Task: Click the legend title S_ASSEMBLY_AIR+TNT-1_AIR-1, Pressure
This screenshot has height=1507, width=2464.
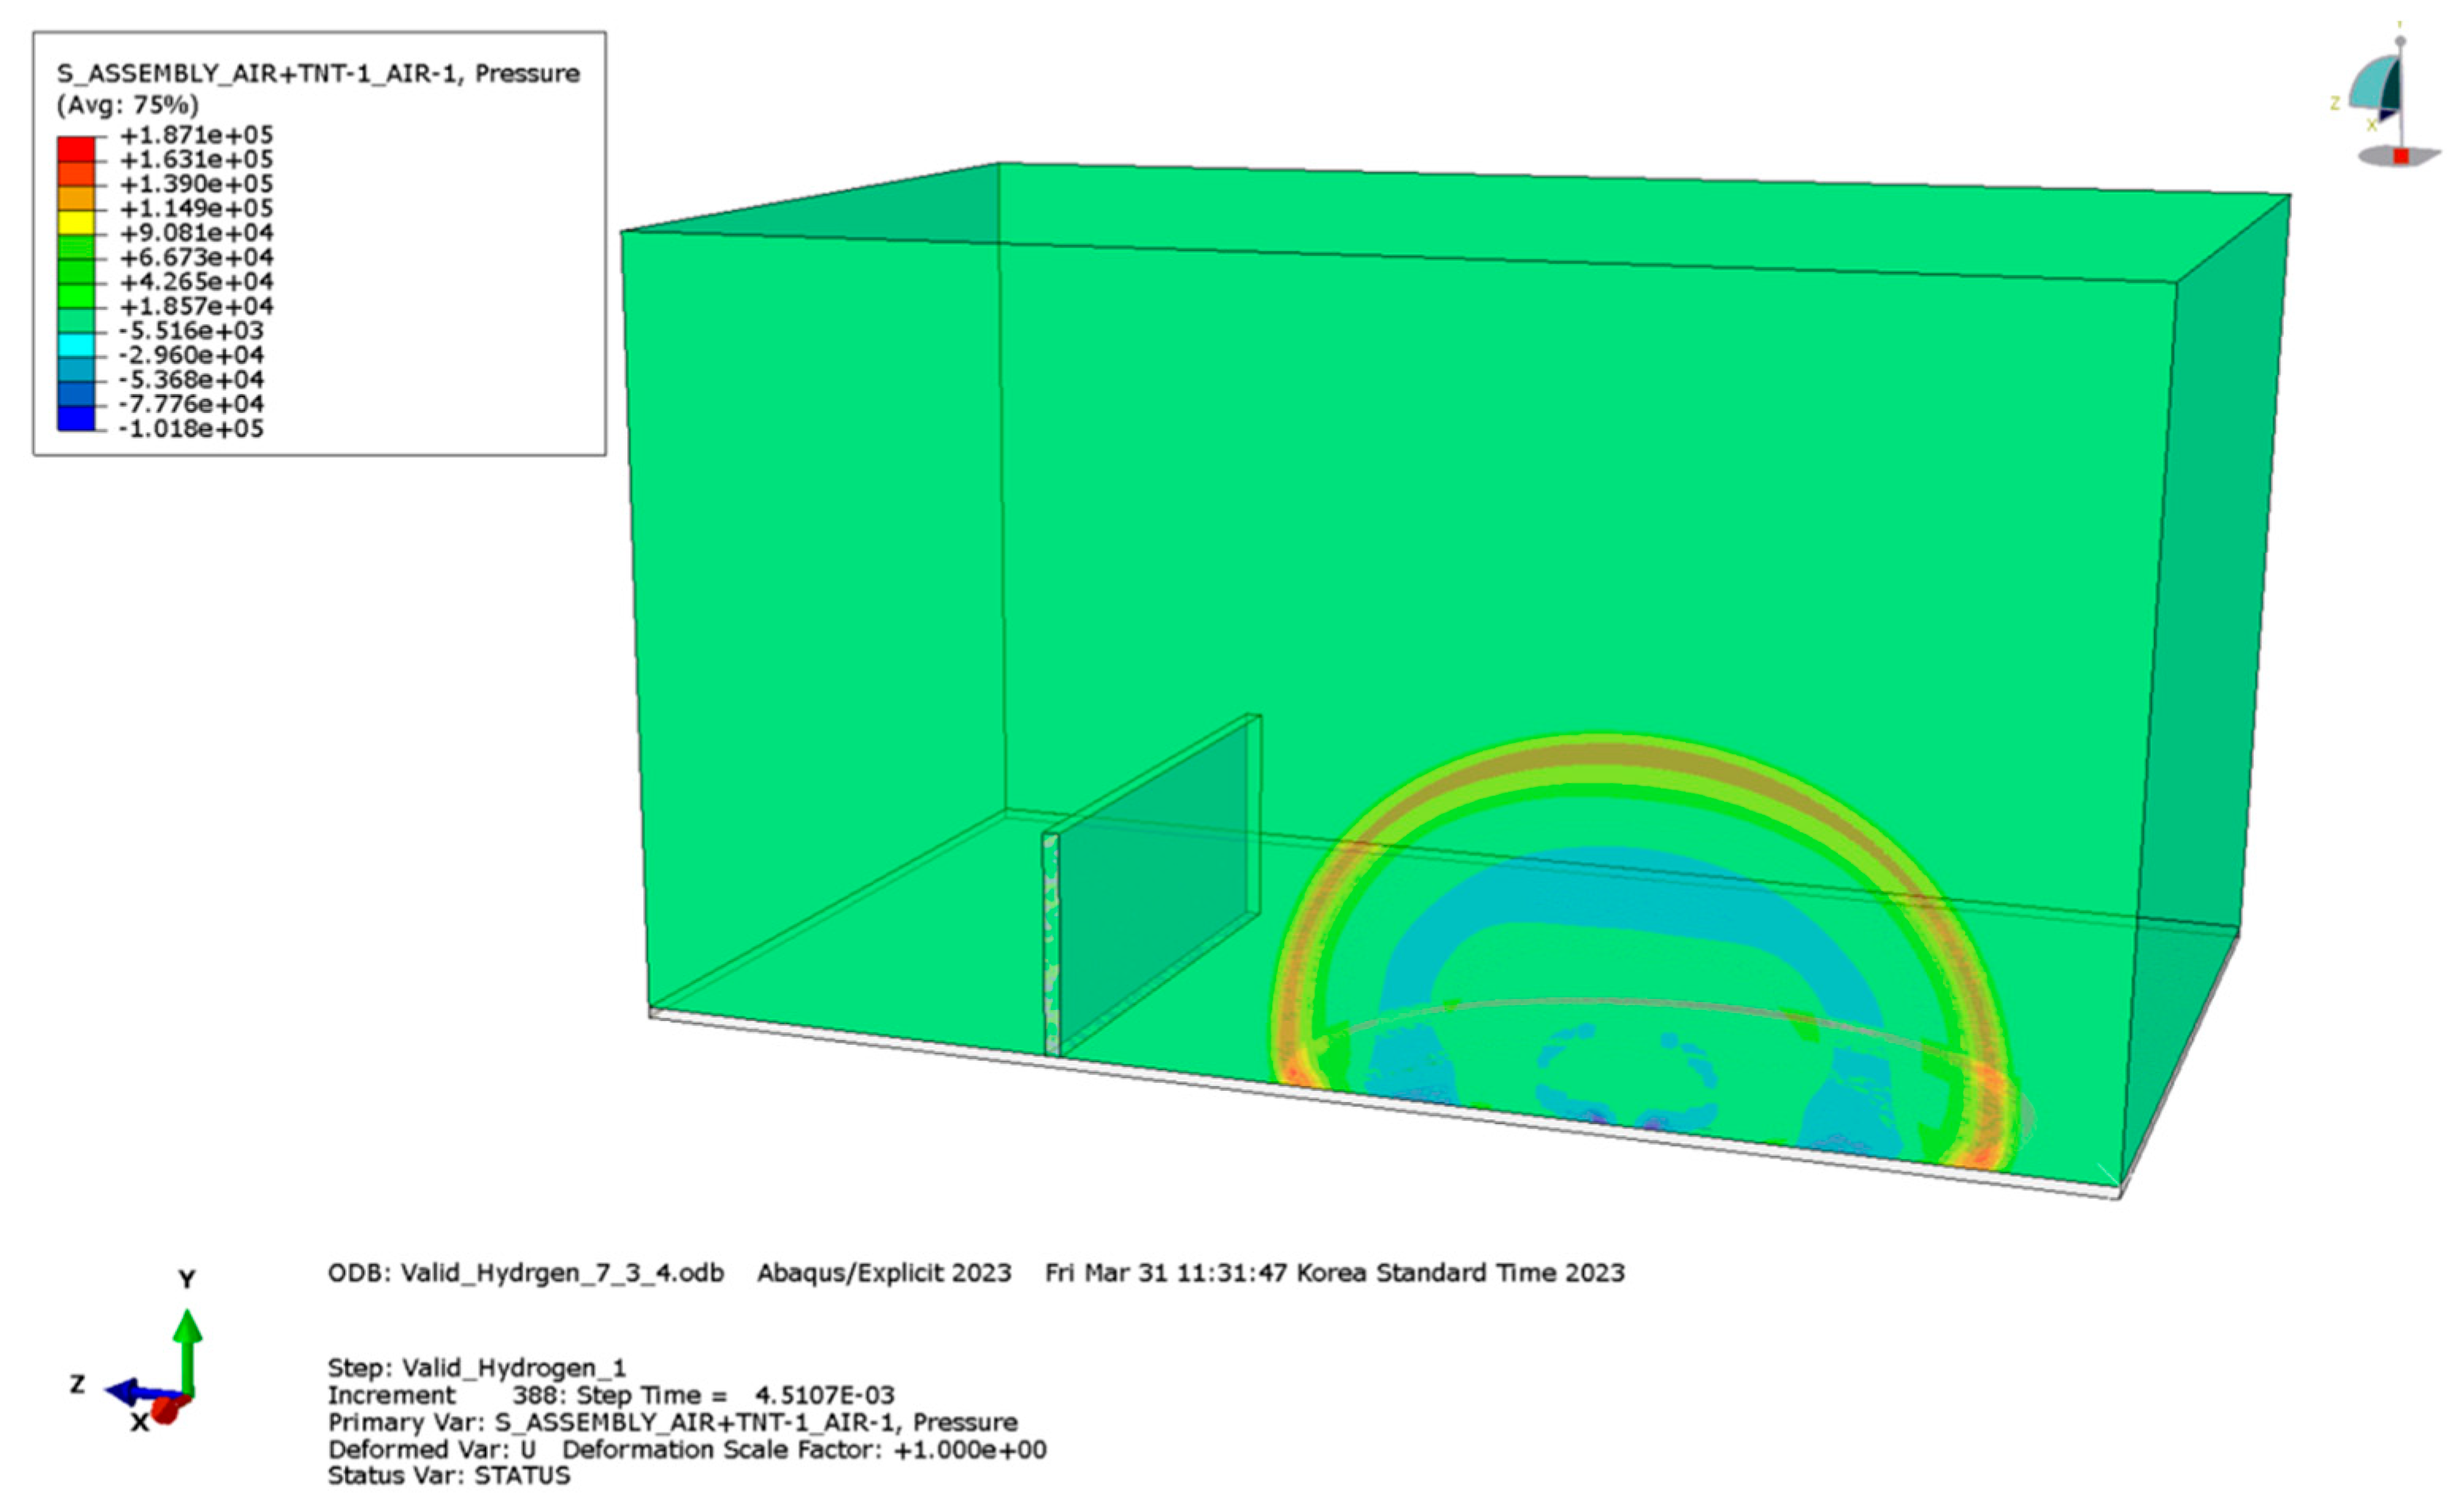Action: tap(318, 74)
